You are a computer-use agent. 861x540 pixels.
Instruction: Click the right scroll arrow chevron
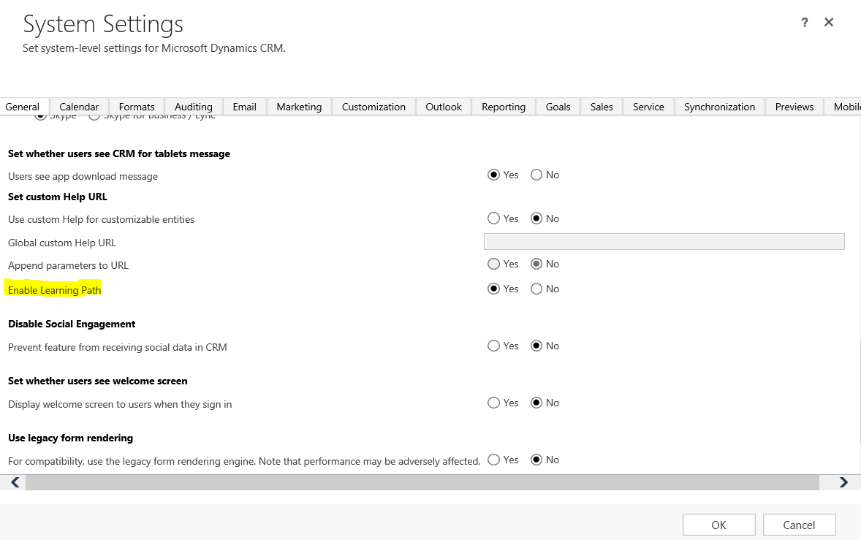[x=844, y=482]
